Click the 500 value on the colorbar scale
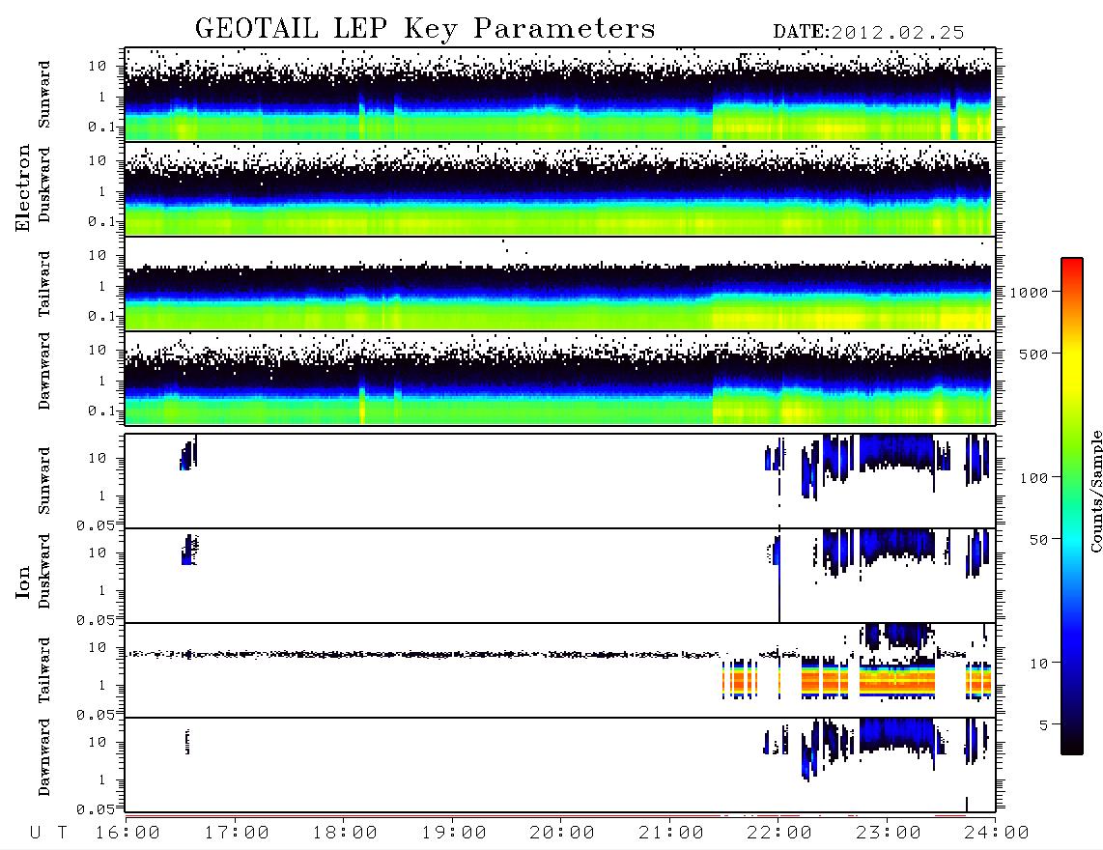This screenshot has width=1103, height=850. (x=1033, y=354)
